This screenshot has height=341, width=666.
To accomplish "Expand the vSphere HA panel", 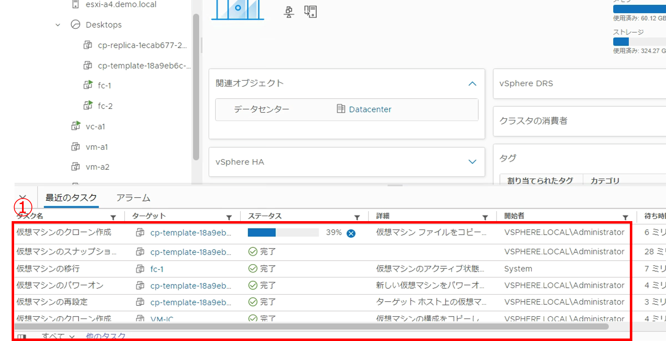I will [x=472, y=162].
